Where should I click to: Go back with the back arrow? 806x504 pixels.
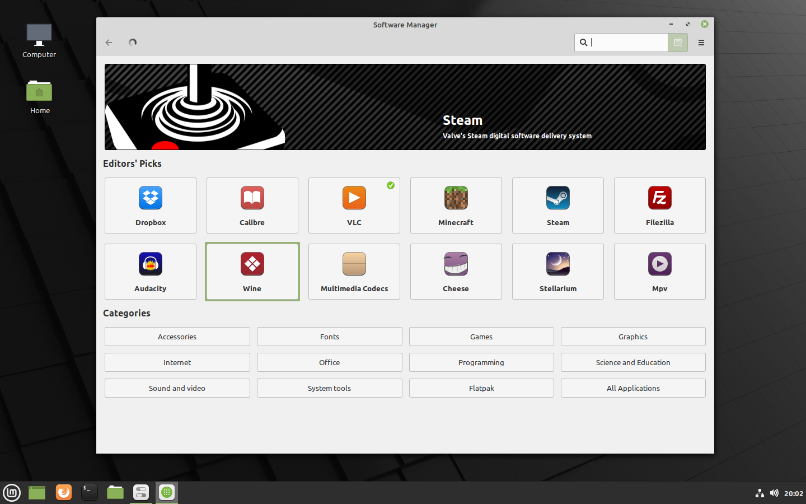click(x=109, y=43)
